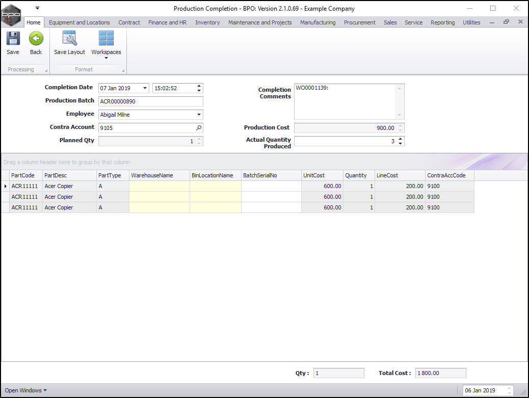Image resolution: width=529 pixels, height=398 pixels.
Task: Increase the Actual Quantity Produced value
Action: click(400, 139)
